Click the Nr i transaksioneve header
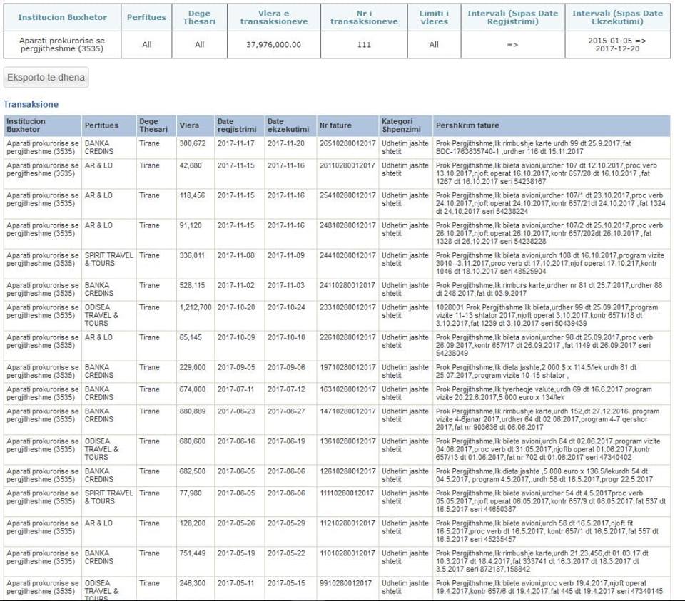The width and height of the screenshot is (685, 601). (364, 17)
